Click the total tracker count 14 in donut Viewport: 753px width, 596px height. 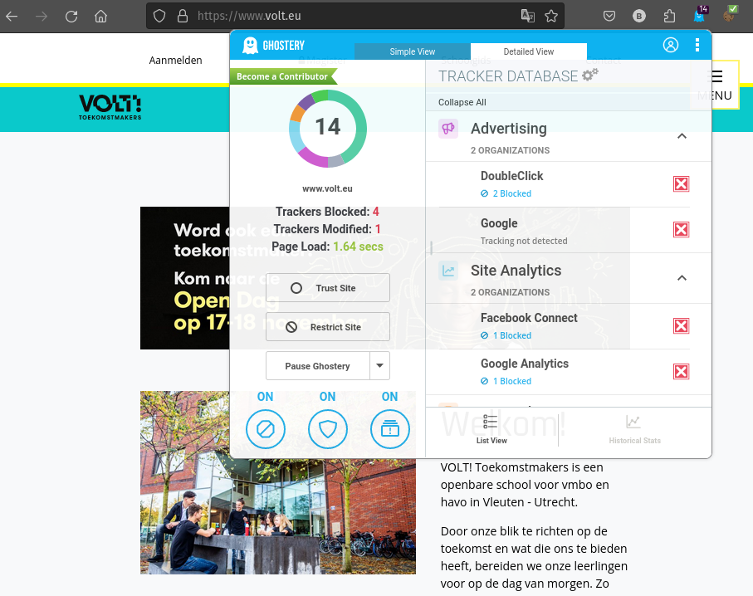point(328,127)
